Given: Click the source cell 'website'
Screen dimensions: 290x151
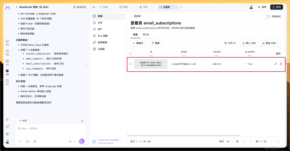Looking at the screenshot, I should [x=217, y=64].
